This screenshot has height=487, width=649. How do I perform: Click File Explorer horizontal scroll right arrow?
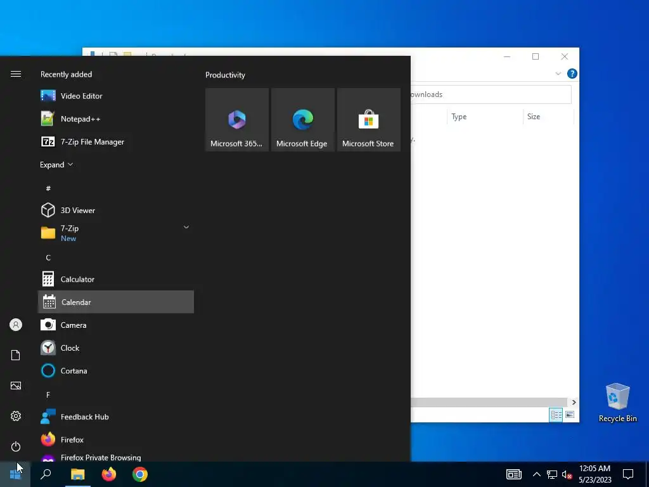pos(574,402)
